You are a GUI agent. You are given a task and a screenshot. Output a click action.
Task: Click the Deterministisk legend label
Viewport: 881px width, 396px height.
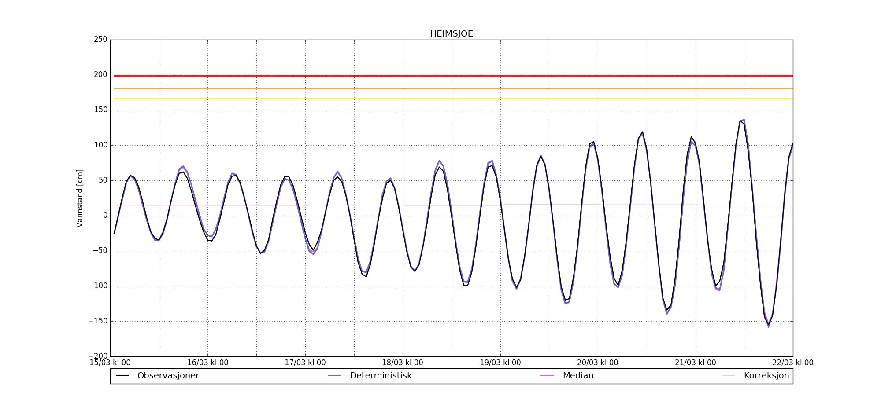pos(381,376)
